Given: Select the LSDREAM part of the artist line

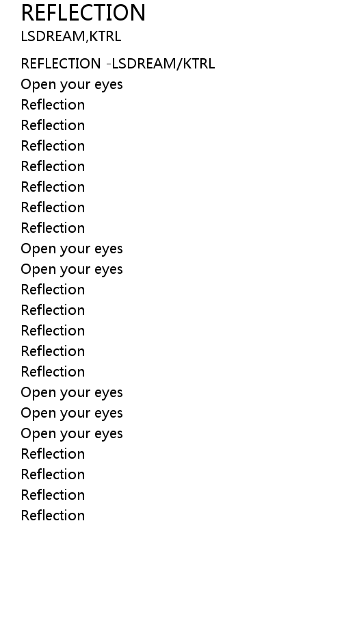Looking at the screenshot, I should (53, 36).
